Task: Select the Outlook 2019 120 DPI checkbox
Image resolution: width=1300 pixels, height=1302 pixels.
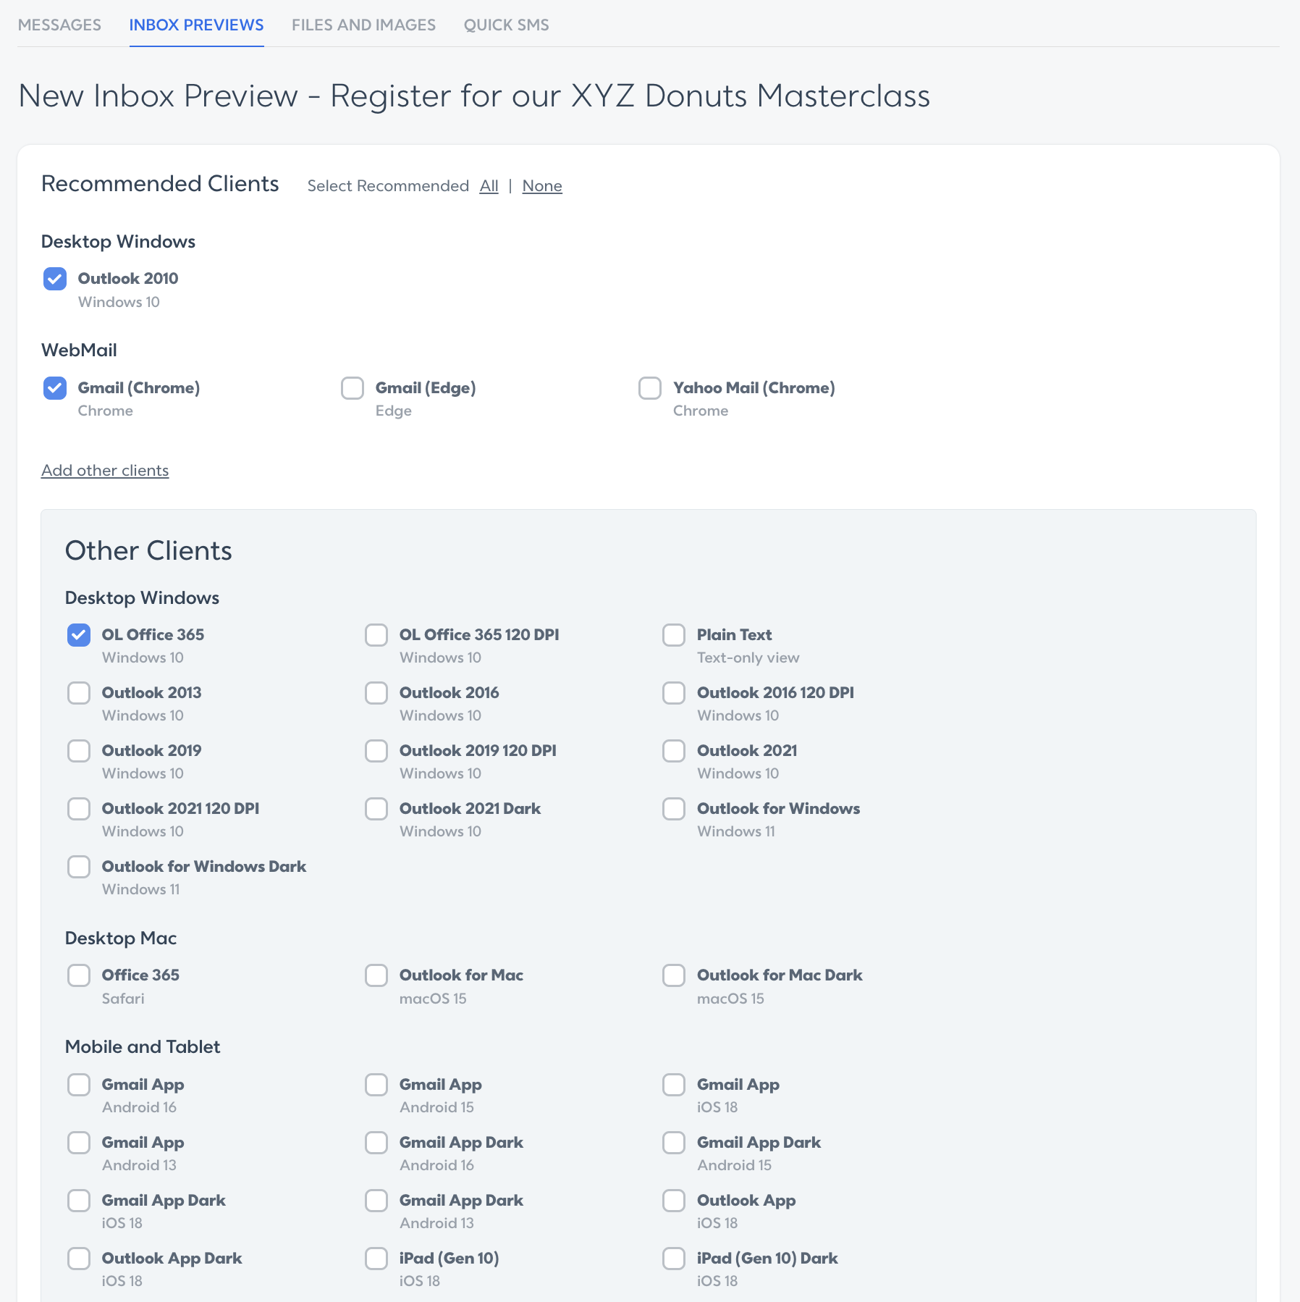Action: pos(376,751)
